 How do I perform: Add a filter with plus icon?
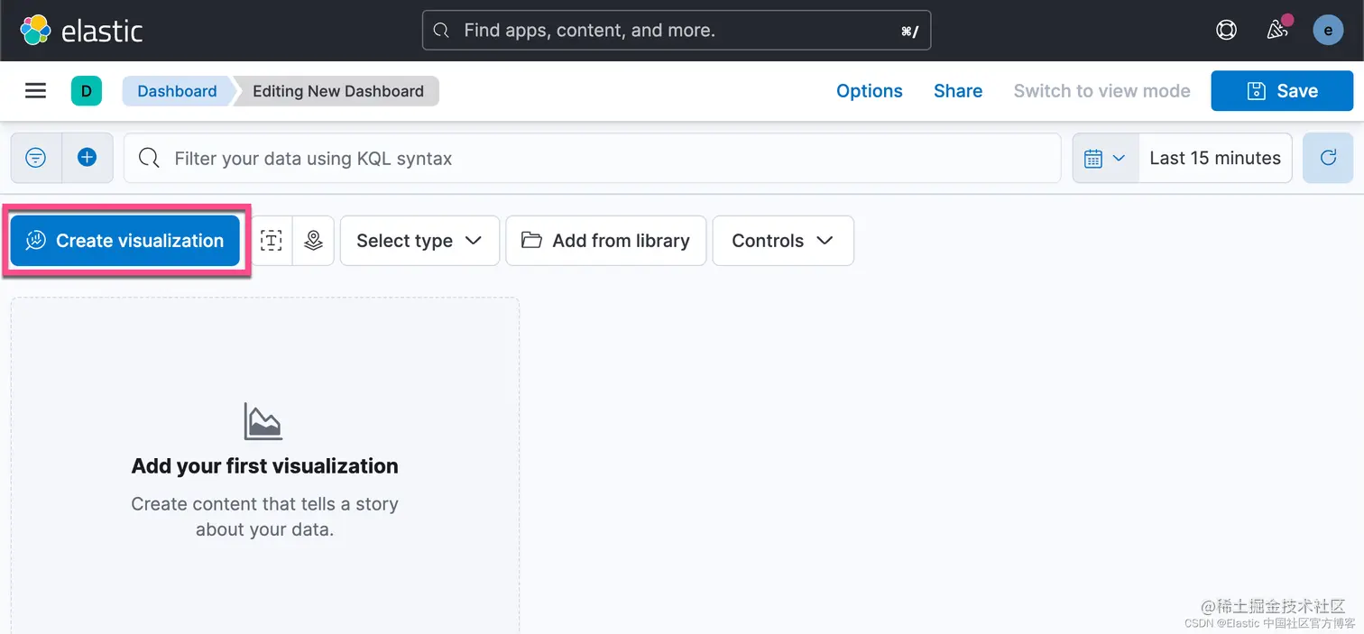coord(87,158)
